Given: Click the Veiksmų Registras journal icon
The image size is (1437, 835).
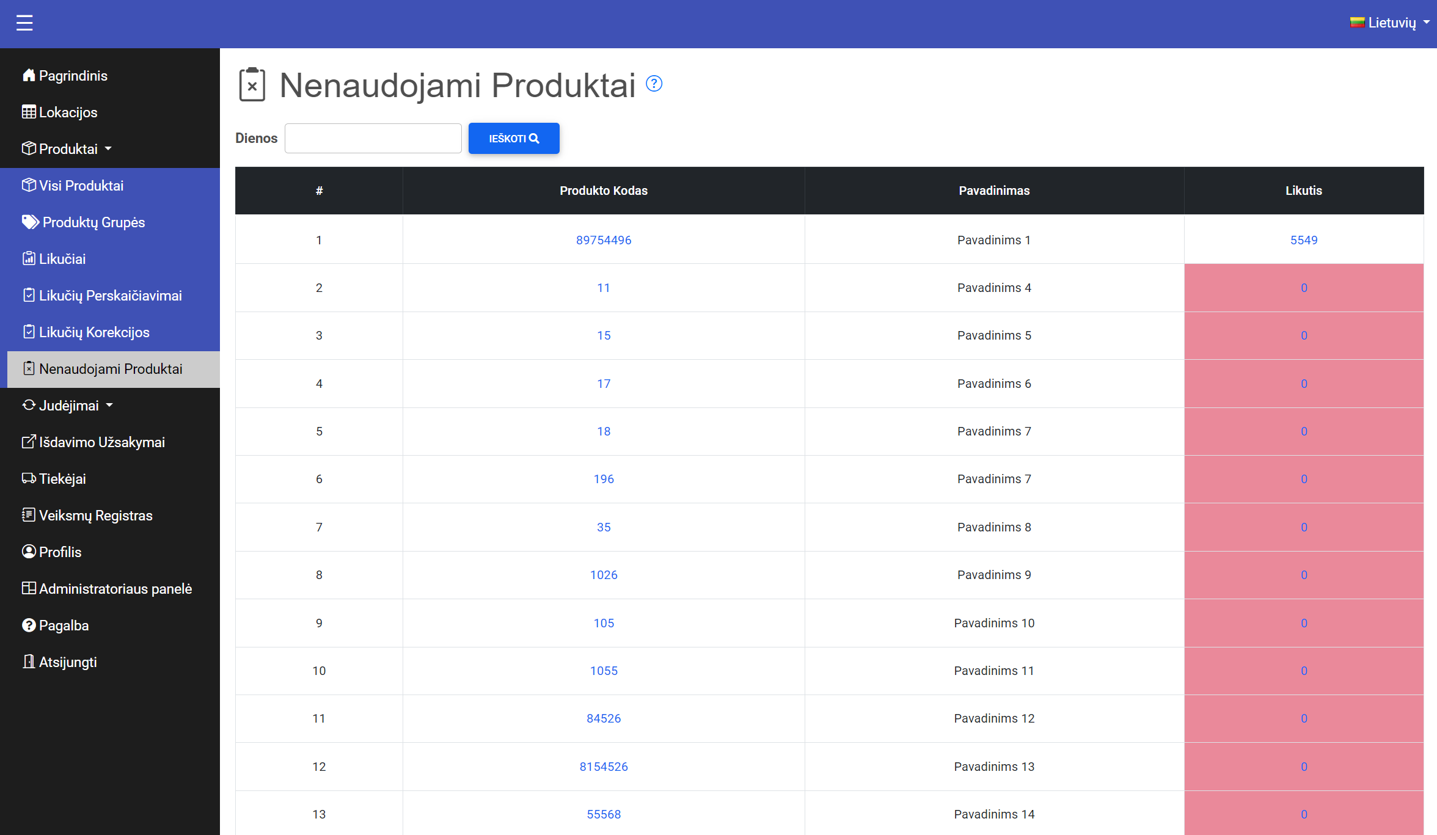Looking at the screenshot, I should 29,515.
